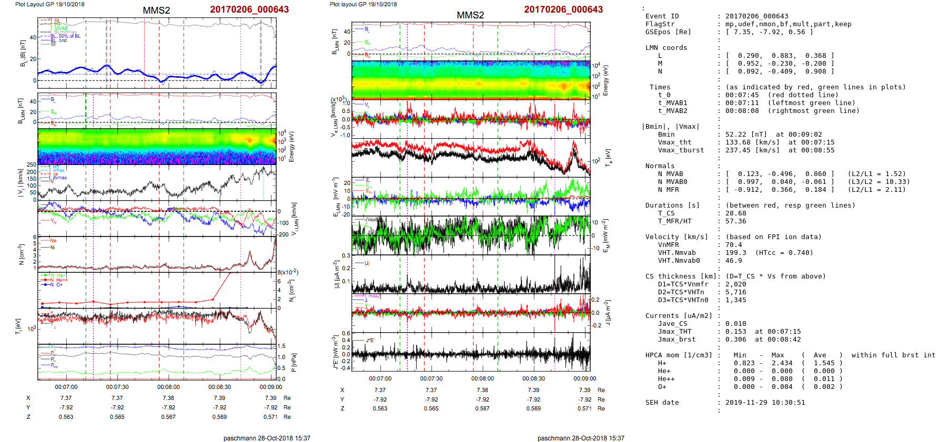Viewport: 949px width, 442px height.
Task: Select the Bmin value 52.22 [nT]
Action: [746, 135]
